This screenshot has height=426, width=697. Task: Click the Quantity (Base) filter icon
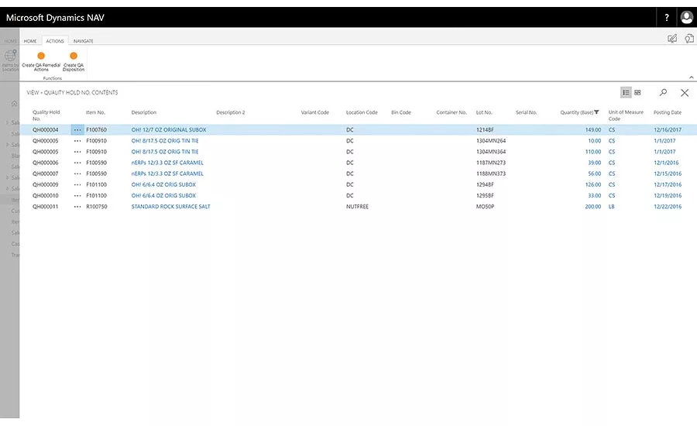point(596,112)
